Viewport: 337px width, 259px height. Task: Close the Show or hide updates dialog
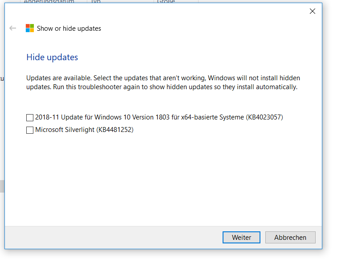(313, 11)
